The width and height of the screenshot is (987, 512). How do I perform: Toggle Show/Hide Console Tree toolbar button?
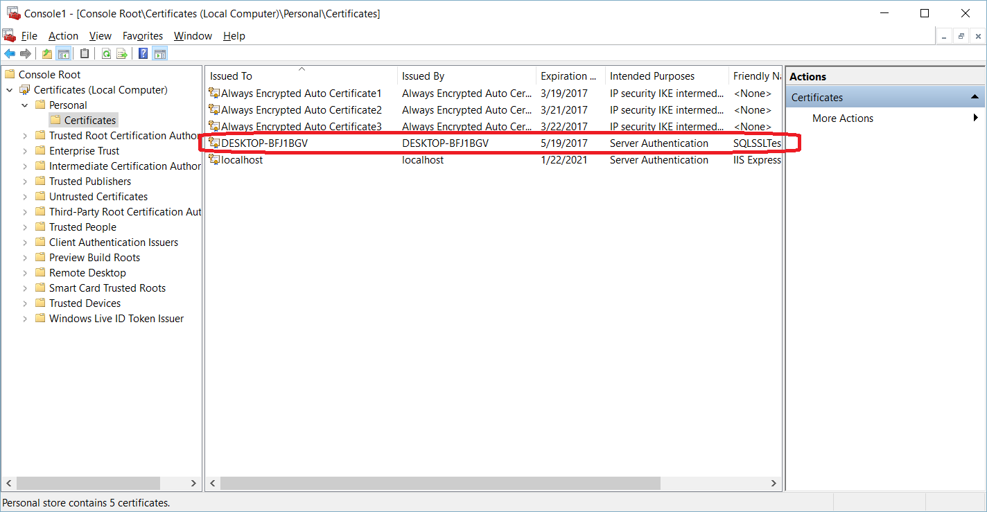click(64, 54)
